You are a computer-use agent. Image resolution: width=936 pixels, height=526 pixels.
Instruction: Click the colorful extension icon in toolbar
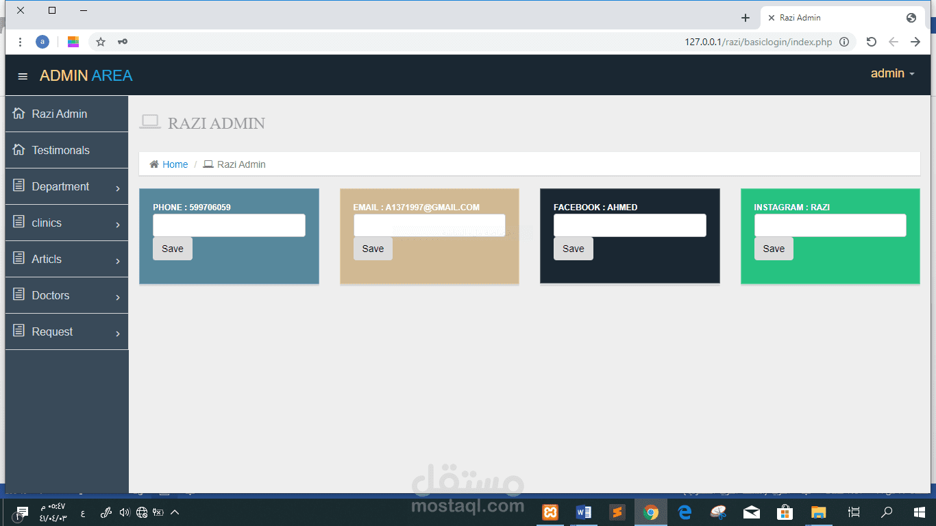point(73,42)
